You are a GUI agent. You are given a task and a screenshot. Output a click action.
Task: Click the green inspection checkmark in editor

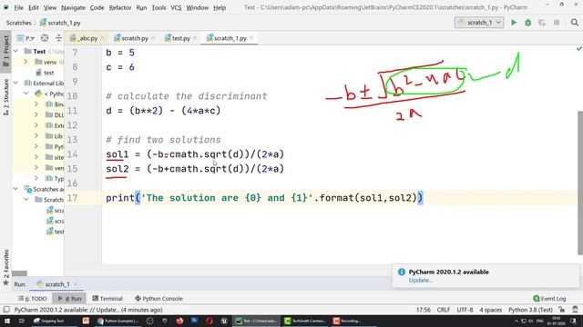[x=579, y=48]
